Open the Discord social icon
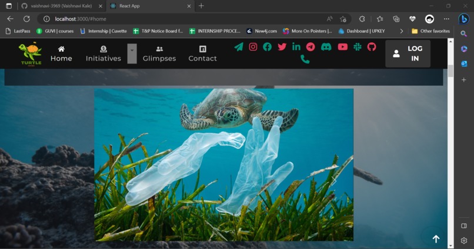The image size is (474, 249). (x=326, y=47)
